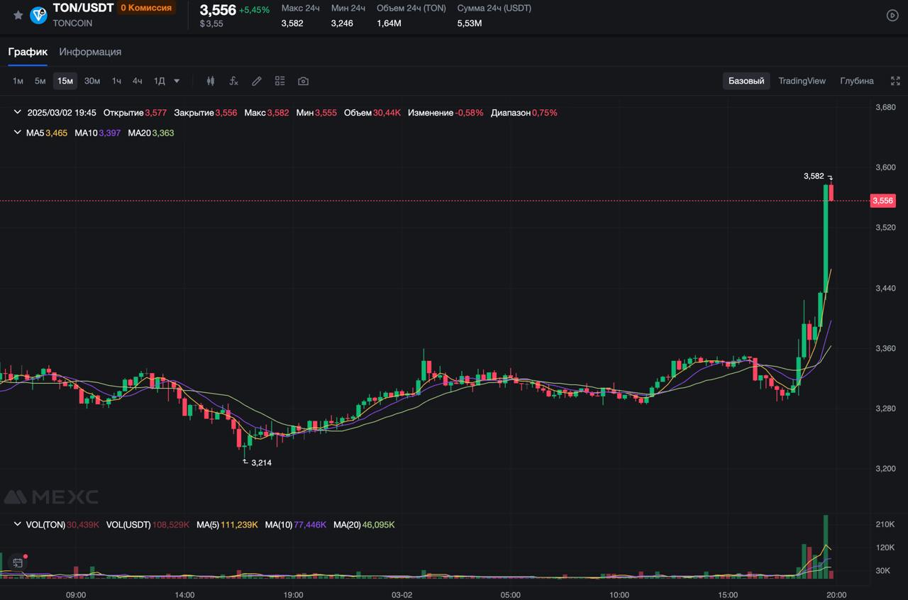Select the 1ч timeframe

[x=116, y=81]
